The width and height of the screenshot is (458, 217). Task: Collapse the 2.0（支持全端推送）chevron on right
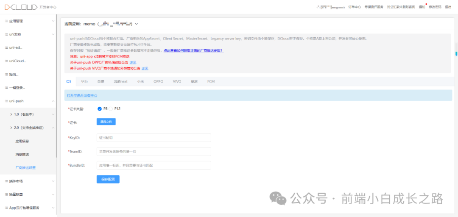pyautogui.click(x=53, y=128)
